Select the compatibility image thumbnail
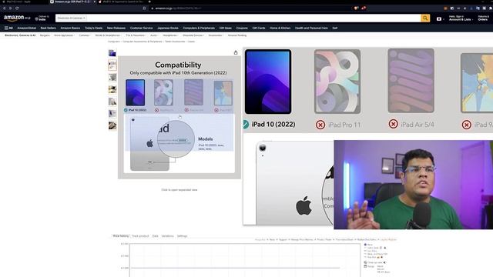 (112, 65)
